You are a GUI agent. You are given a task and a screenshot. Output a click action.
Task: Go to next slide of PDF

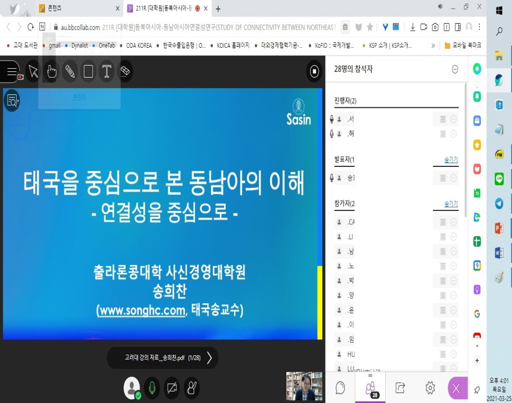point(210,358)
